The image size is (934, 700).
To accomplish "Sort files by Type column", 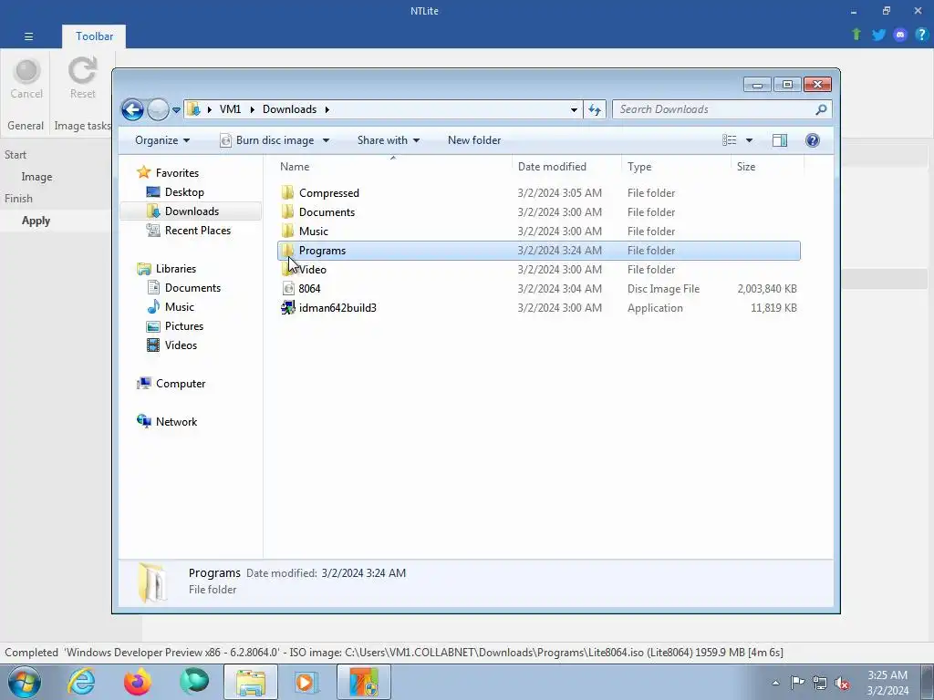I will pos(676,167).
